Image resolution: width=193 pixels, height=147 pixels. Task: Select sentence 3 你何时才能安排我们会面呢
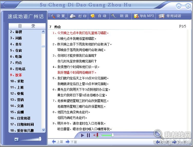tap(74, 56)
